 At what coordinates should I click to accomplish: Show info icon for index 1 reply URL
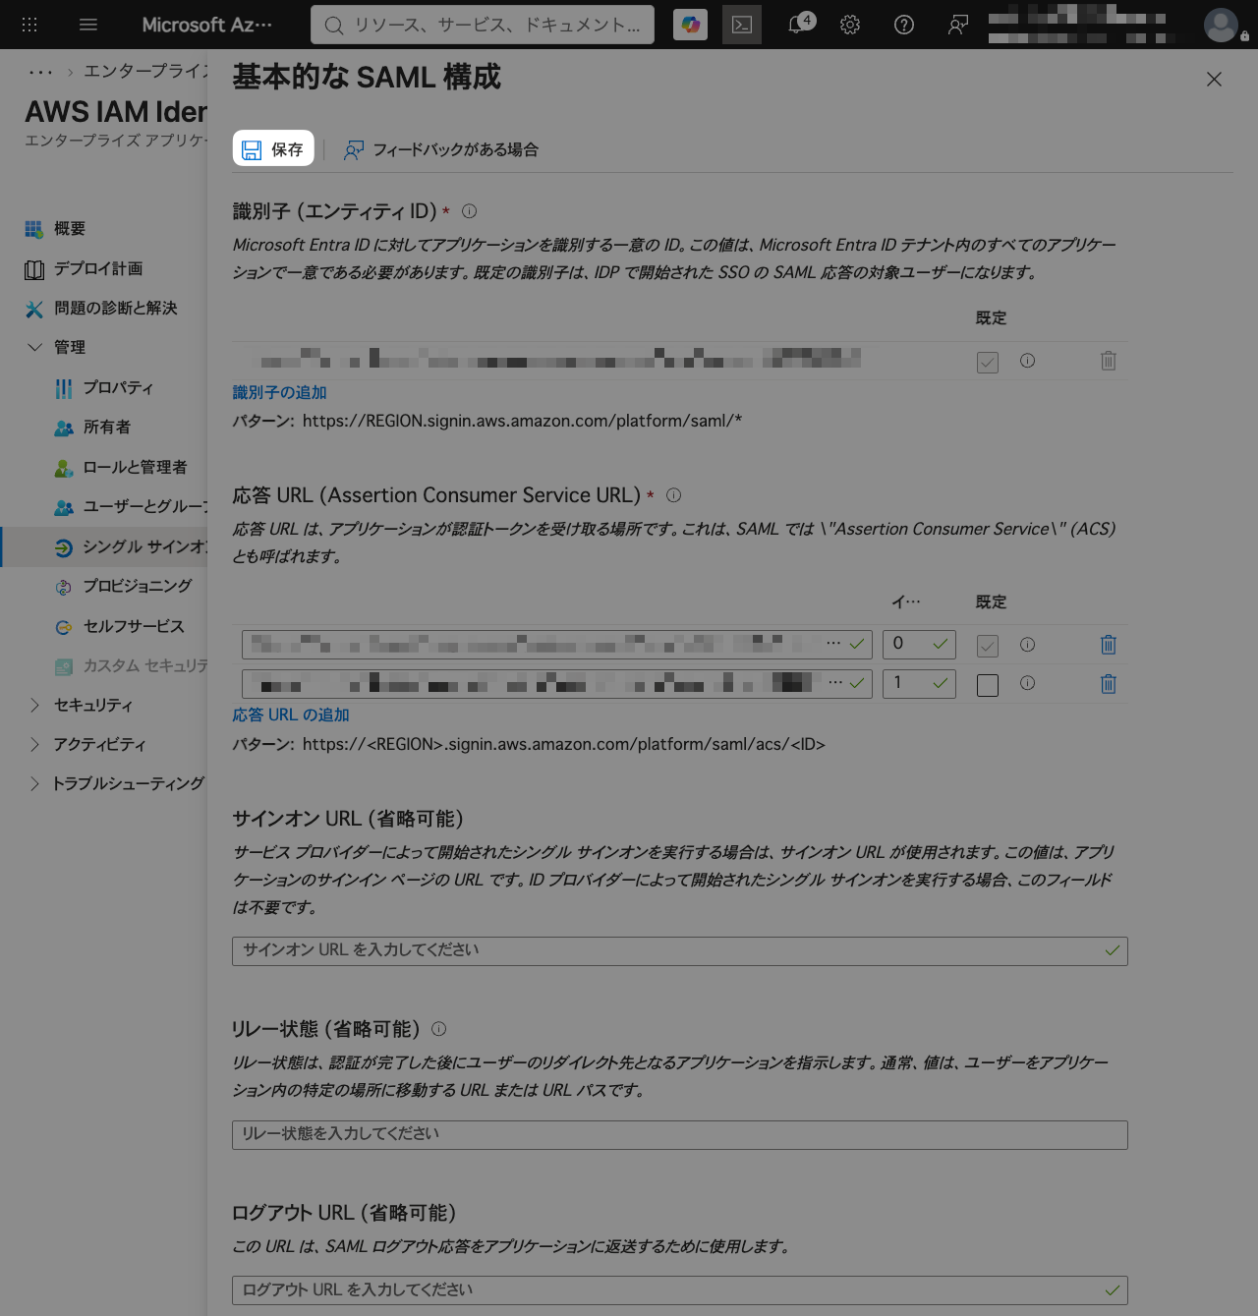1028,683
